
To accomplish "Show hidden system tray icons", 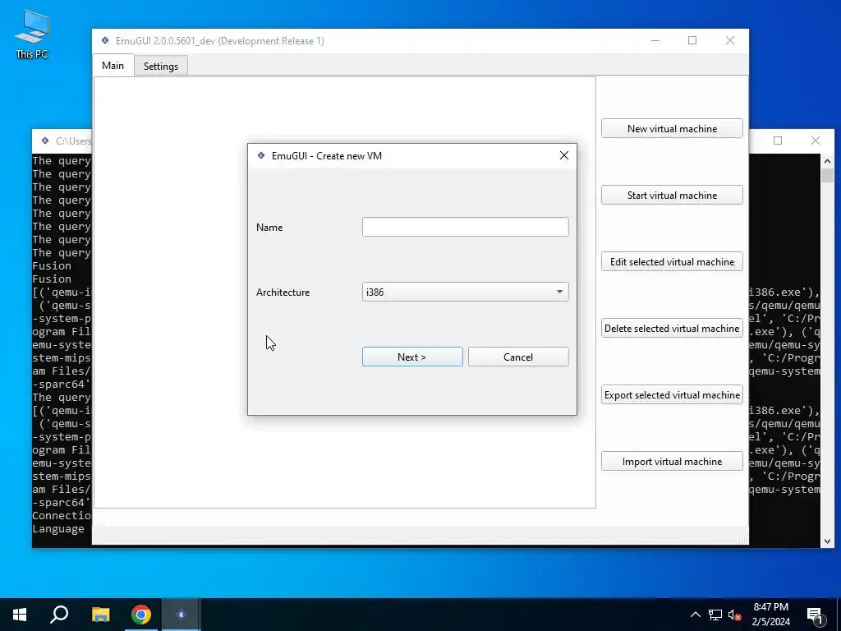I will (x=695, y=615).
